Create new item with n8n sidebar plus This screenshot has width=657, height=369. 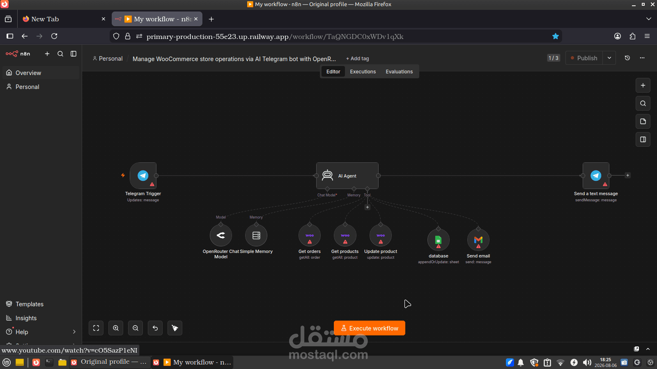(47, 54)
